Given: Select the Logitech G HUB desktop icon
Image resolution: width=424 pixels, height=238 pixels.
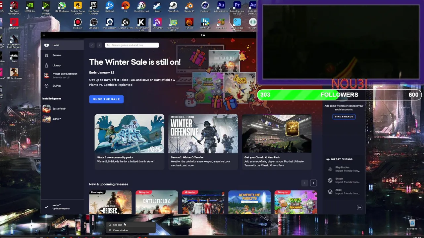Looking at the screenshot, I should [x=126, y=24].
